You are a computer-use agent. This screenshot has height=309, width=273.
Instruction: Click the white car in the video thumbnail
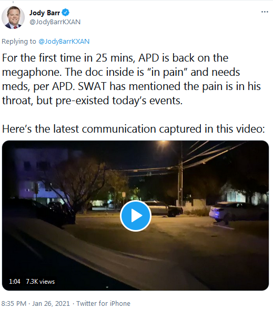[238, 212]
